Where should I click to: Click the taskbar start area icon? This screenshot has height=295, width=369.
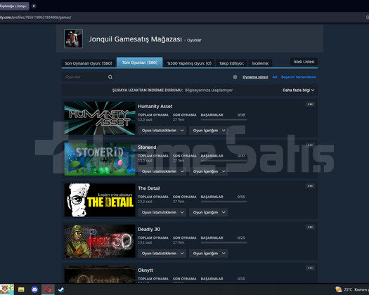point(7,289)
